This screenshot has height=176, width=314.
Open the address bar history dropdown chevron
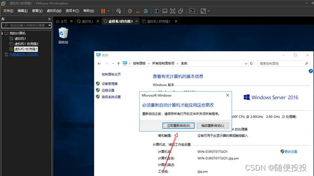[246, 64]
